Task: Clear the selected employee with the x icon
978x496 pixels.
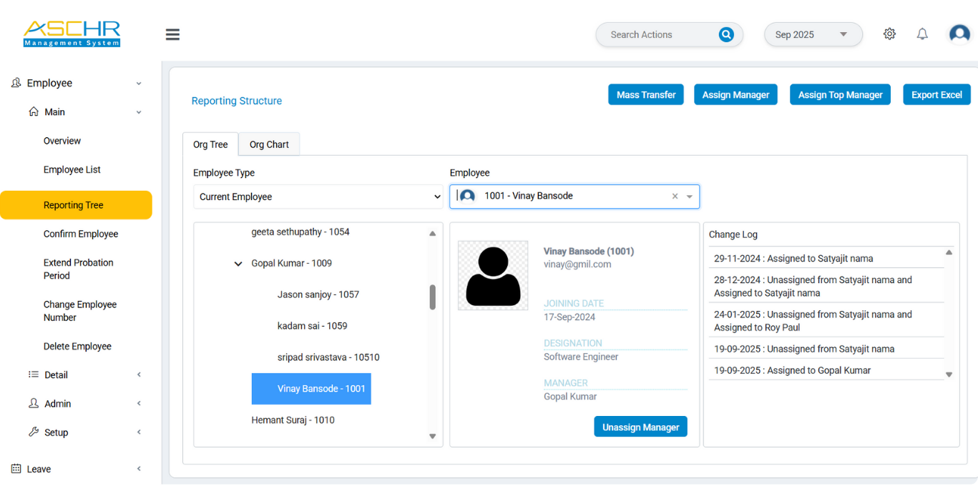Action: (x=674, y=196)
